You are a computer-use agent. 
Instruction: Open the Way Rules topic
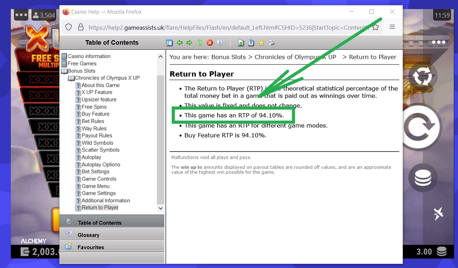94,129
